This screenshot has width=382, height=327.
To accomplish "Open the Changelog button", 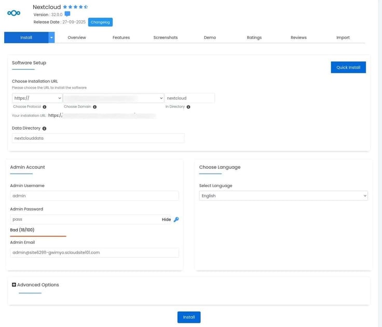I will click(x=100, y=22).
